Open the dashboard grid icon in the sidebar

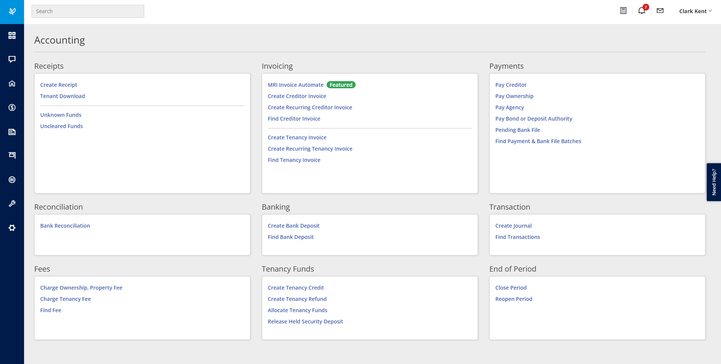click(x=12, y=35)
